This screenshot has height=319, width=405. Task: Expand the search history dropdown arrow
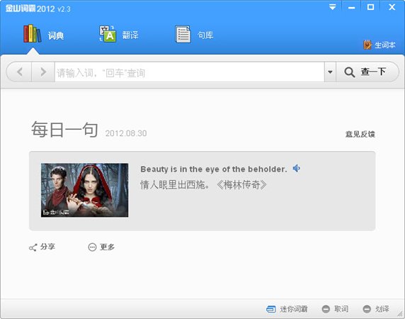click(x=330, y=72)
